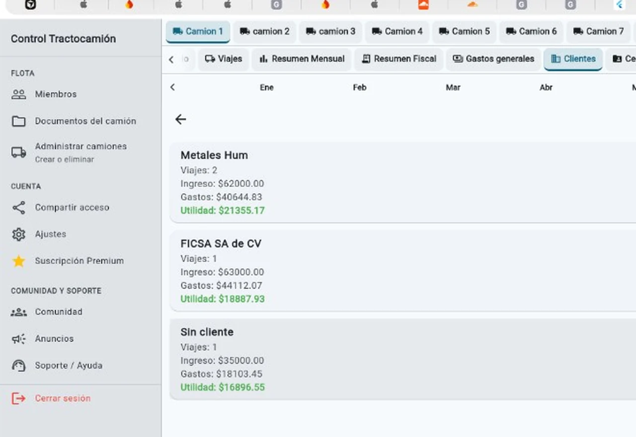The image size is (636, 437).
Task: Click the truck icon on camion 2 tab
Action: [245, 31]
